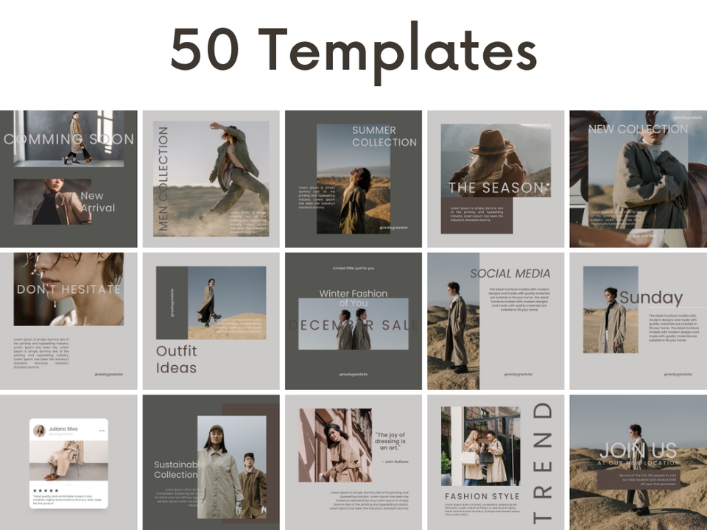Viewport: 707px width, 530px height.
Task: Click '@reallygreatsite' on the Don't Hesitate template
Action: tap(109, 374)
